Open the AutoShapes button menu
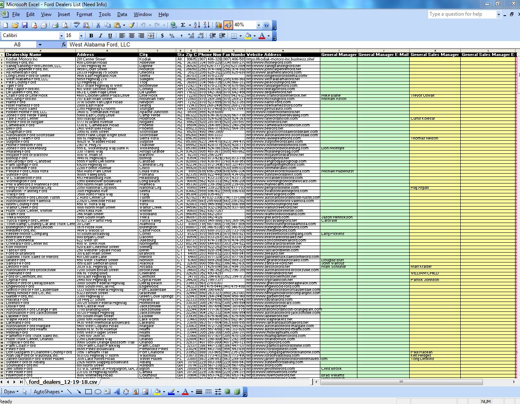Image resolution: width=520 pixels, height=404 pixels. pos(48,392)
